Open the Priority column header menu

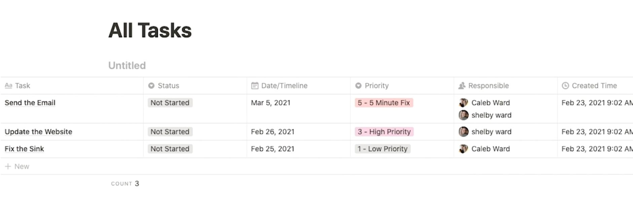[402, 86]
